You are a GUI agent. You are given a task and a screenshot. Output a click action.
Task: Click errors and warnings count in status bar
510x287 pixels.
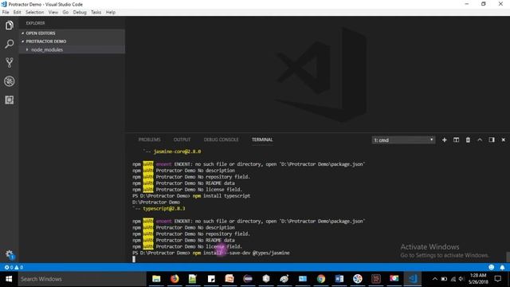[x=14, y=268]
